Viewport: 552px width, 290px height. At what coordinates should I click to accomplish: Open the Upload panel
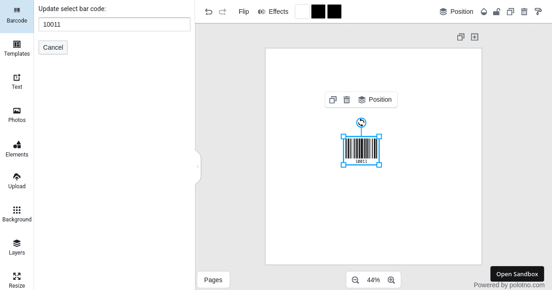(x=17, y=181)
